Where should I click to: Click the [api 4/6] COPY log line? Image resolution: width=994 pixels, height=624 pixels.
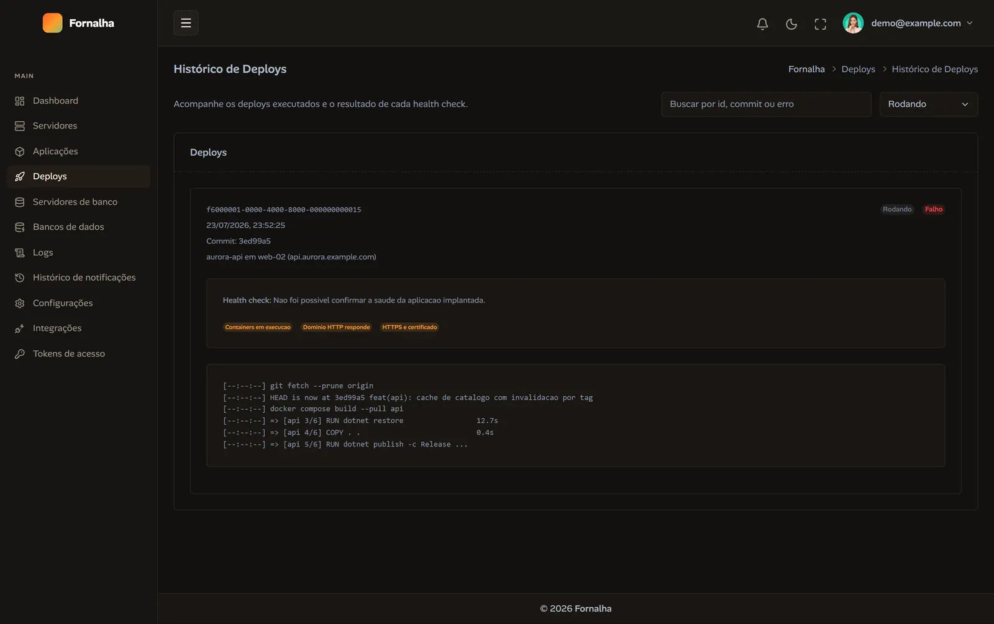coord(358,432)
